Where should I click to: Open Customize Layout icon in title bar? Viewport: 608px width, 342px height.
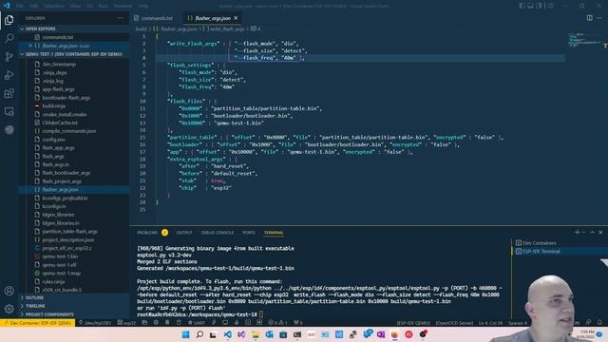coord(551,6)
